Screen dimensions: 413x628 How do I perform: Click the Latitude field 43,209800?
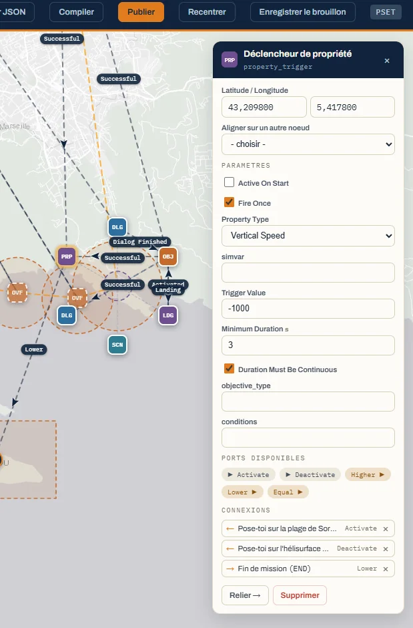pyautogui.click(x=264, y=107)
